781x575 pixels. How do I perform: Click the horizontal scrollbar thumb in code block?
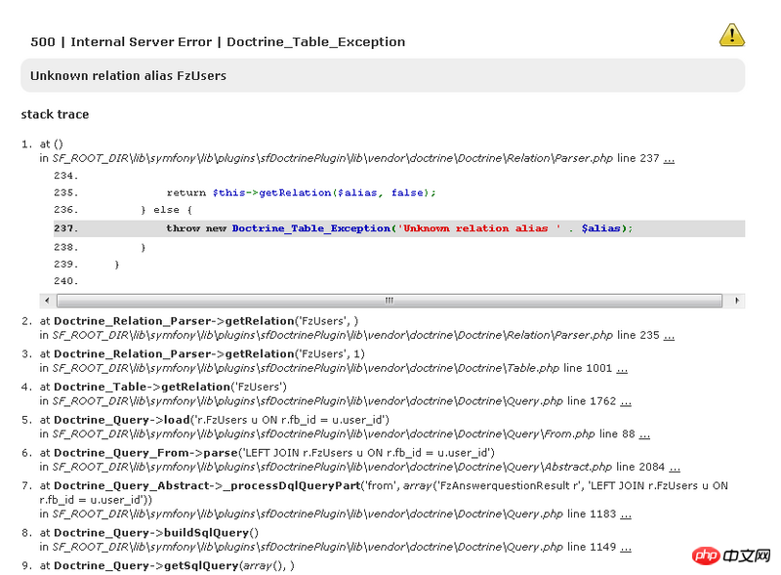[389, 301]
